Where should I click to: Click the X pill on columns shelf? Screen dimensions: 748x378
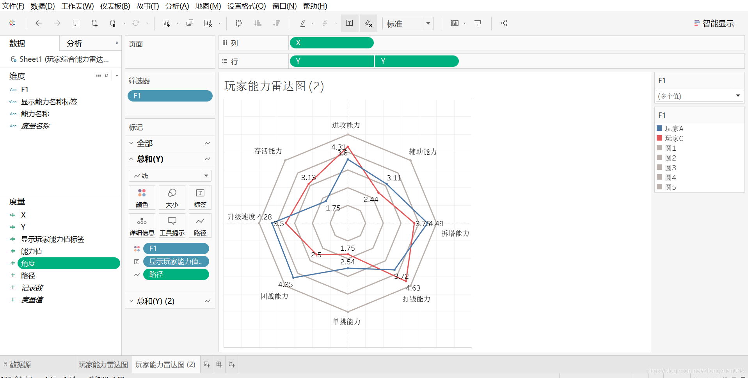(x=332, y=43)
